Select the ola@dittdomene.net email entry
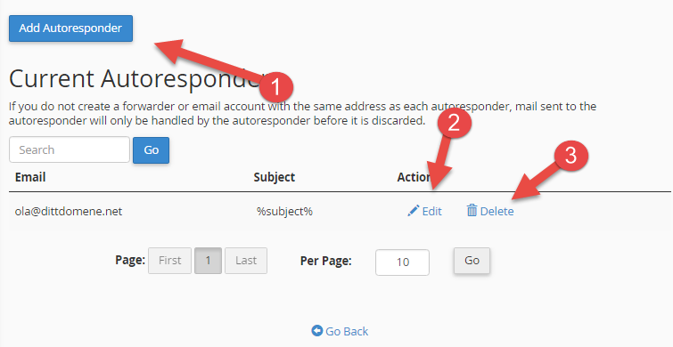The width and height of the screenshot is (673, 347). pyautogui.click(x=69, y=211)
